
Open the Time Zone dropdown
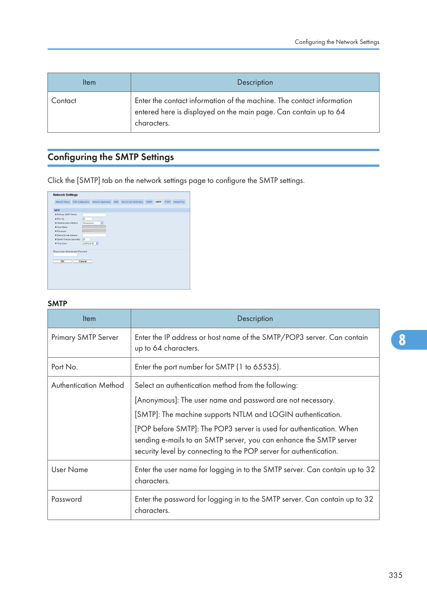pos(90,243)
